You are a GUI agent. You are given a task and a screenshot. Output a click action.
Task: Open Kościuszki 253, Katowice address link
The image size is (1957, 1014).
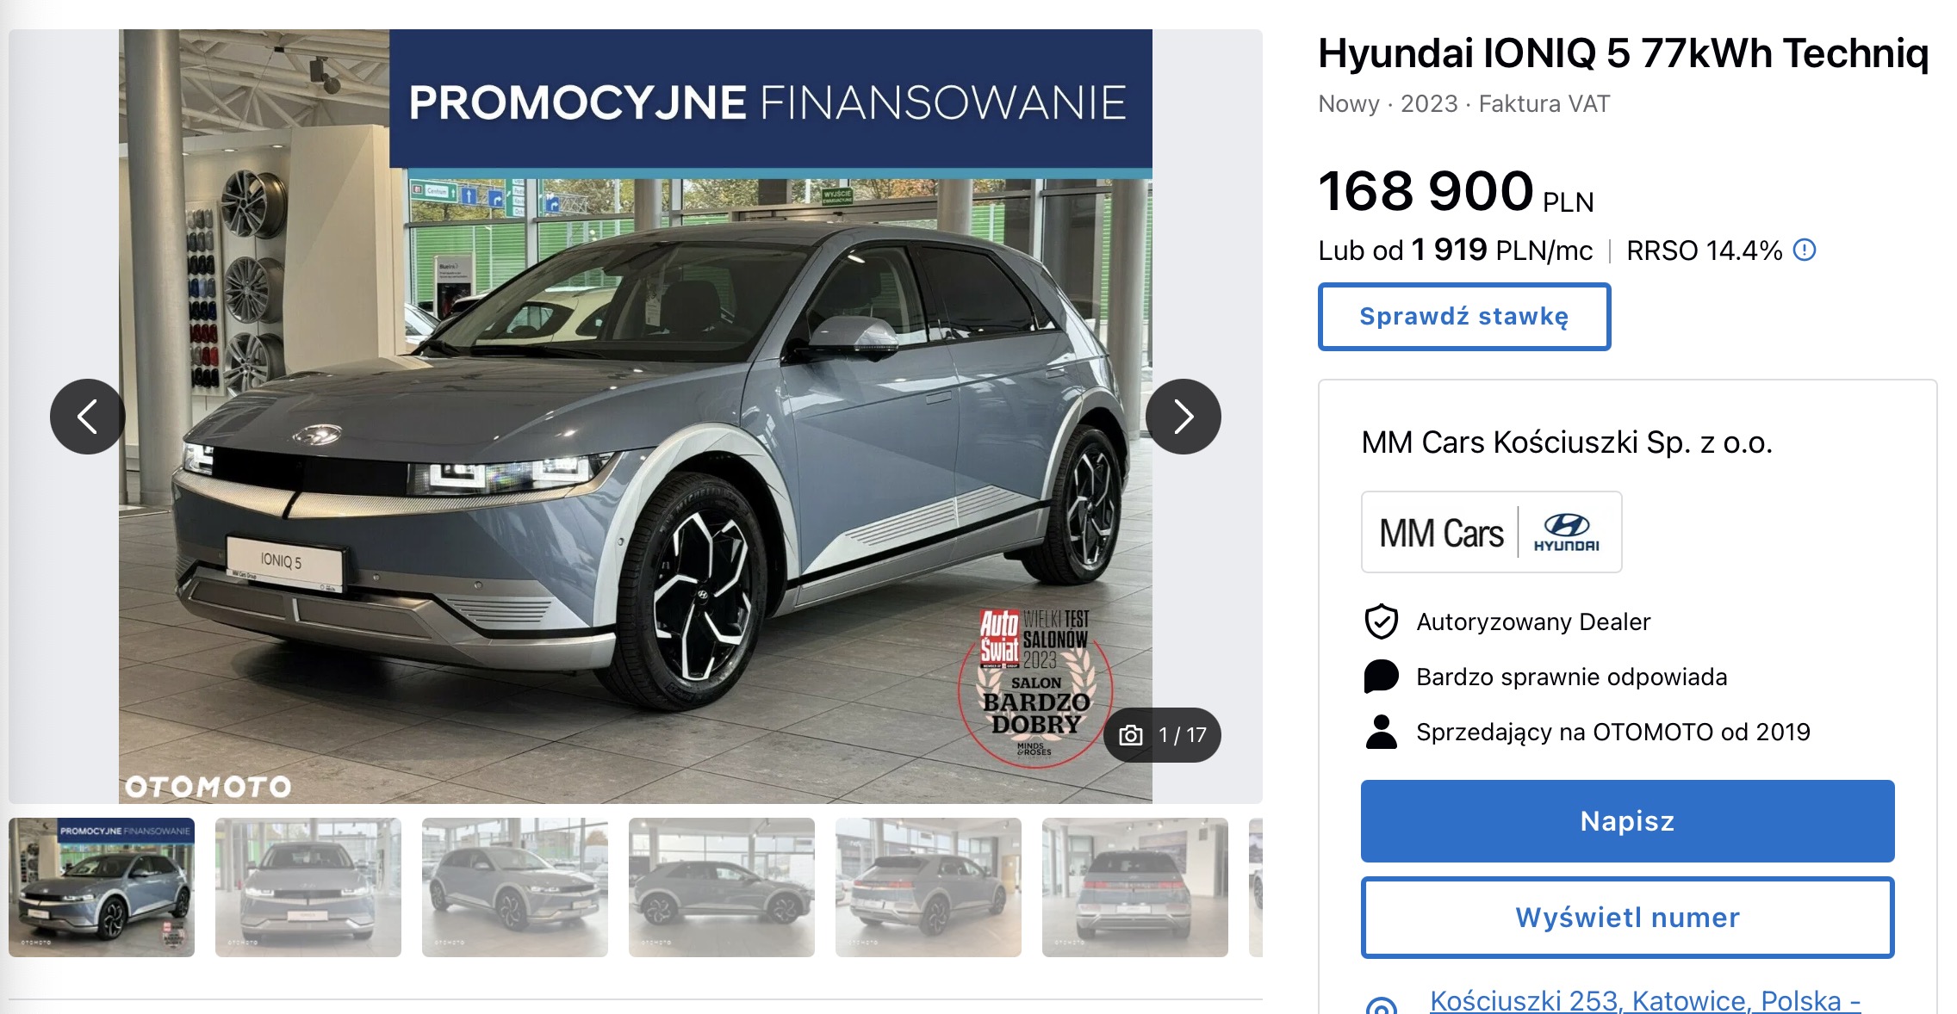1645,1001
